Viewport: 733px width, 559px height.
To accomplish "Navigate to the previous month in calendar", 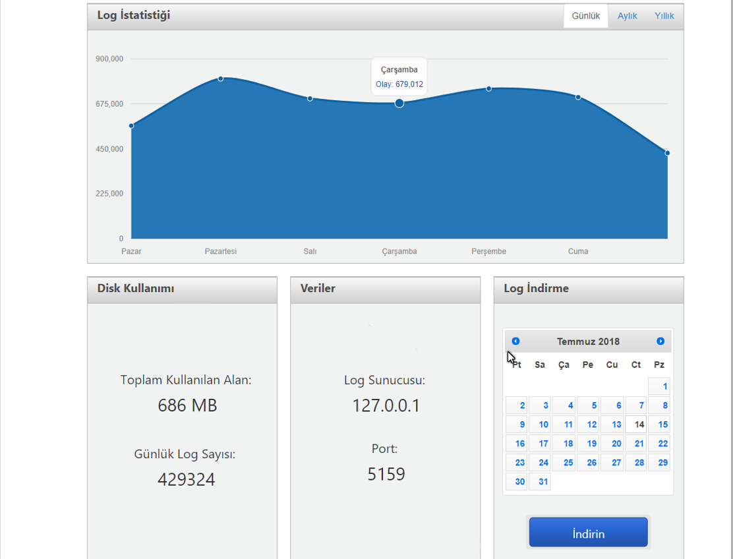I will (515, 341).
